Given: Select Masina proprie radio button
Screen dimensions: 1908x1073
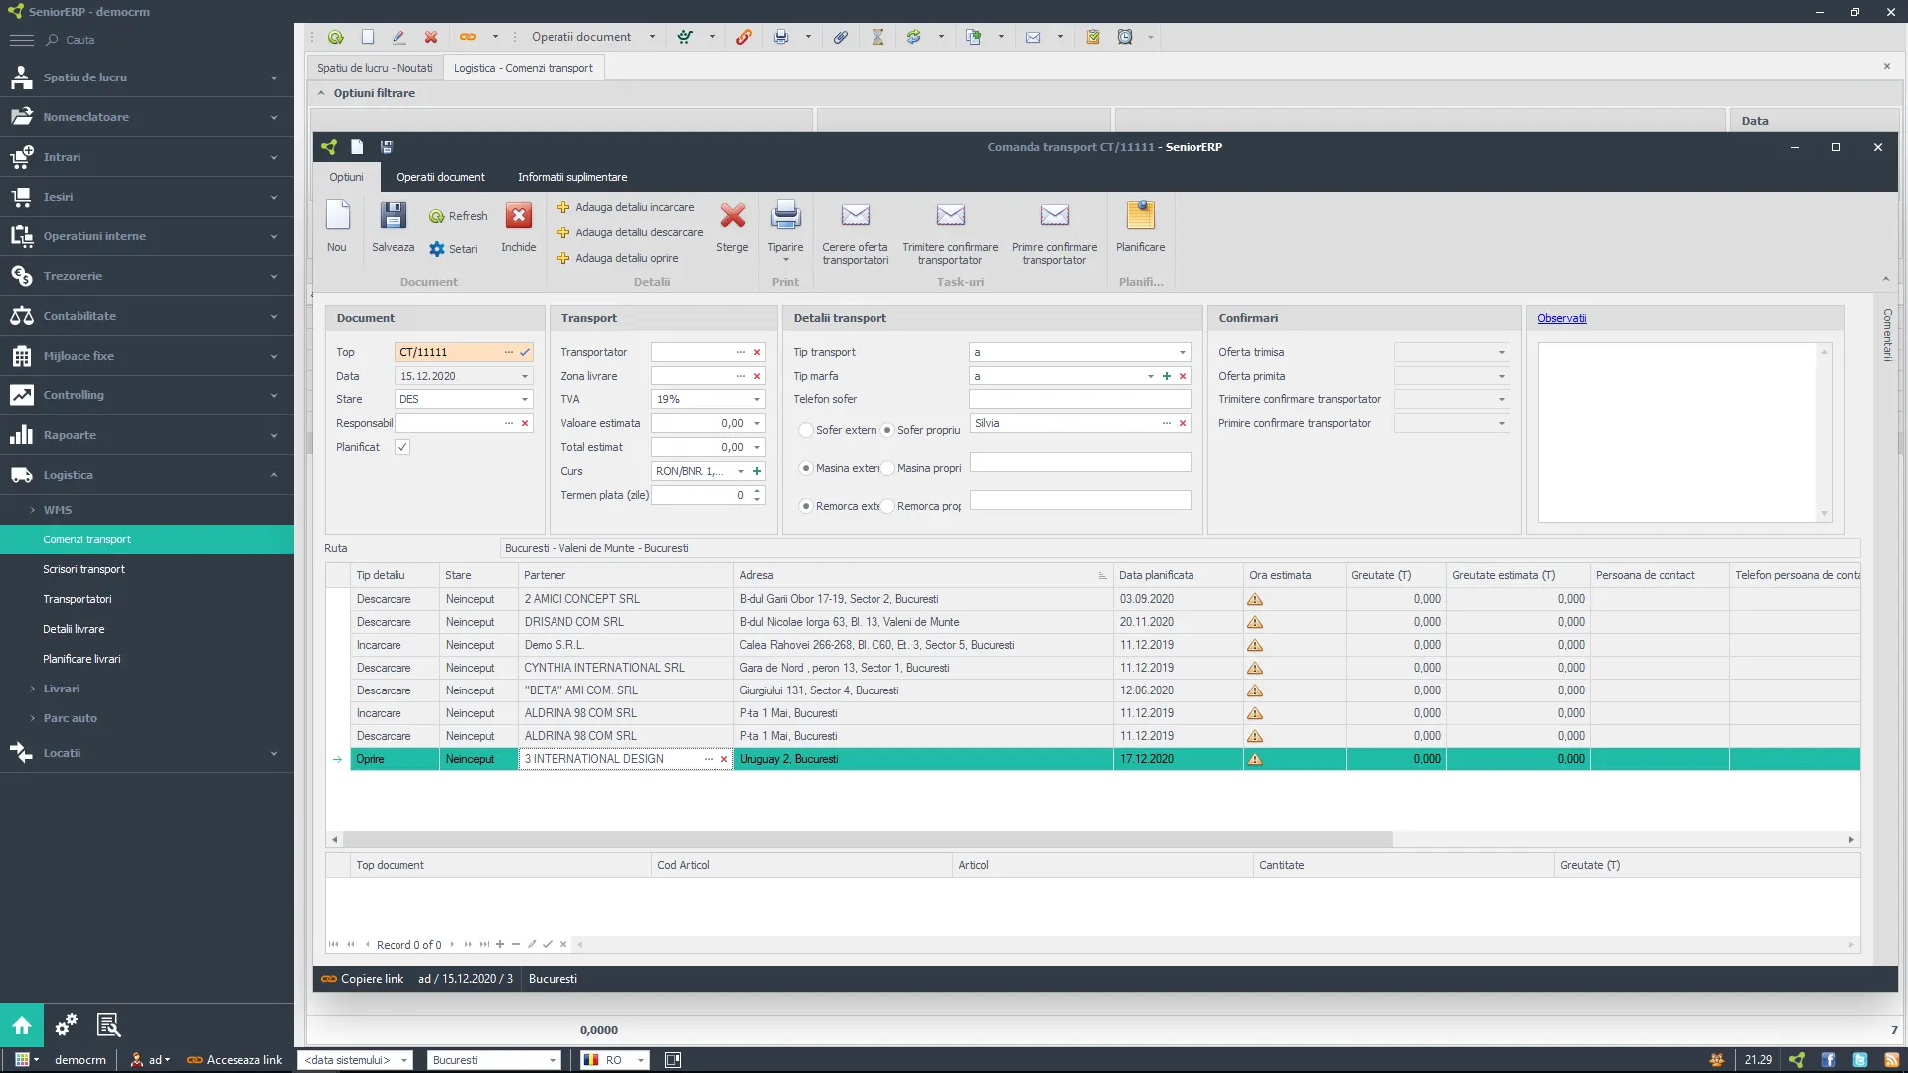Looking at the screenshot, I should click(x=889, y=466).
